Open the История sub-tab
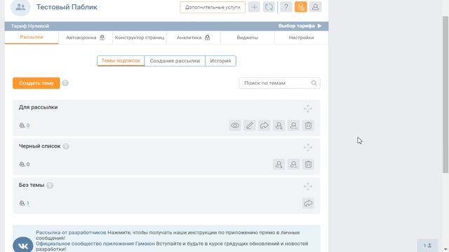 tap(220, 61)
